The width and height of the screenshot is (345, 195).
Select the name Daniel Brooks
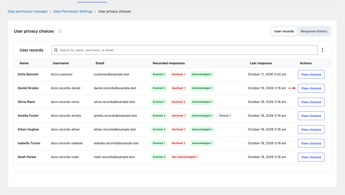[x=28, y=88]
